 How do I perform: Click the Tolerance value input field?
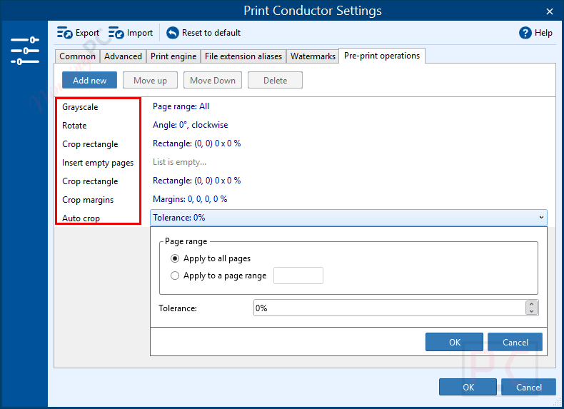click(390, 308)
